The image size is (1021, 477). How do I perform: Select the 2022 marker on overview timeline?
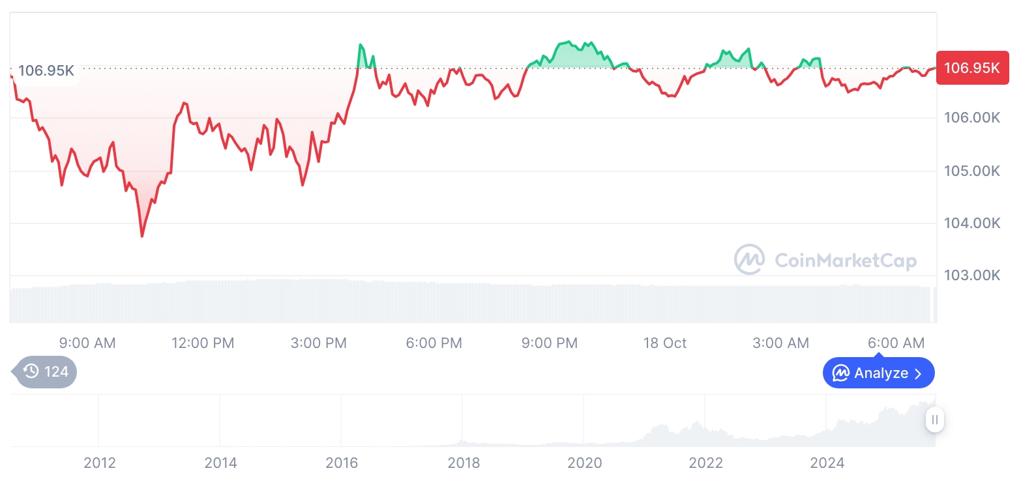(706, 463)
